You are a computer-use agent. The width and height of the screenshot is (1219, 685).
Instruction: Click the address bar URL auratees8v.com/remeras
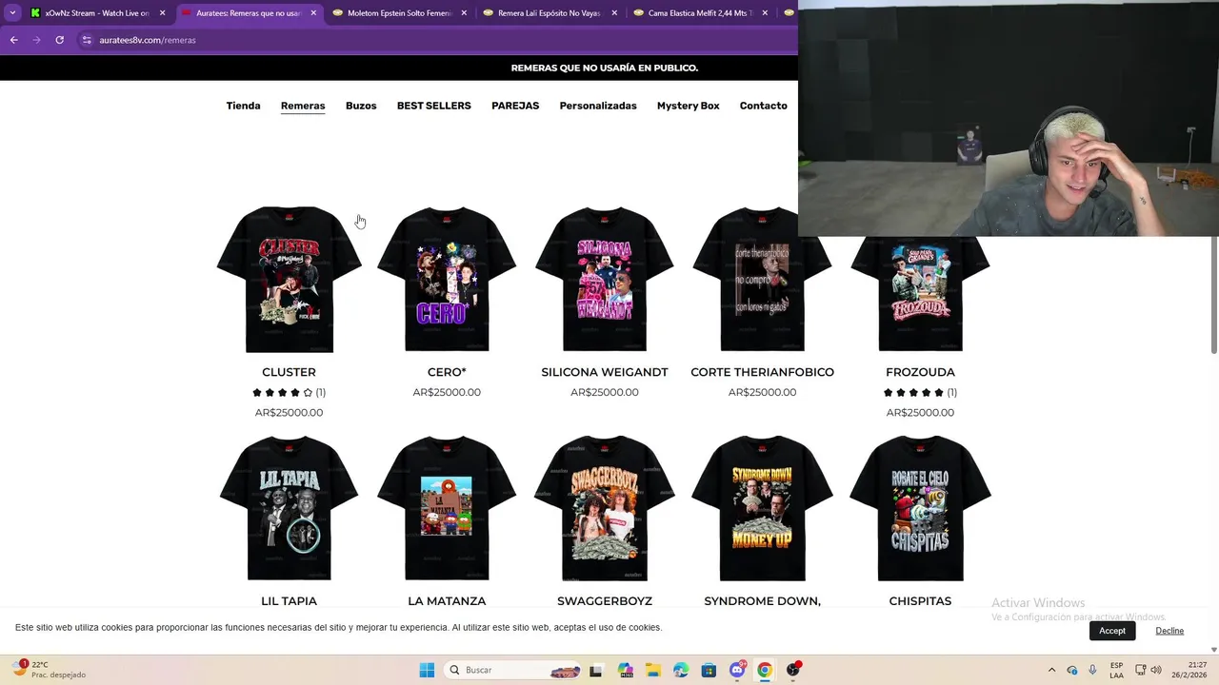click(x=148, y=40)
